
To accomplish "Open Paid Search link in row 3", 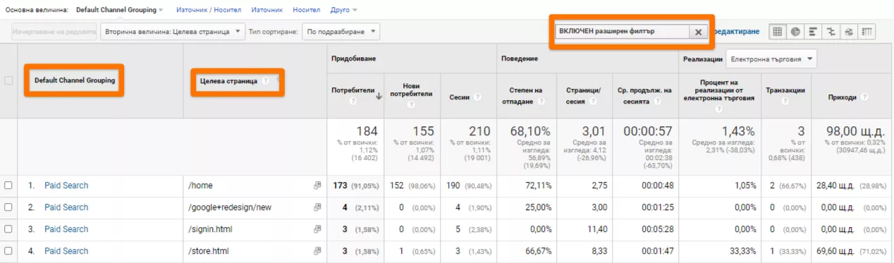I will 66,229.
